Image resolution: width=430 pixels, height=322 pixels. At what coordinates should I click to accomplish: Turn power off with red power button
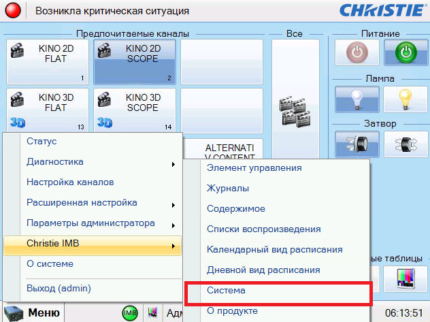coord(357,52)
